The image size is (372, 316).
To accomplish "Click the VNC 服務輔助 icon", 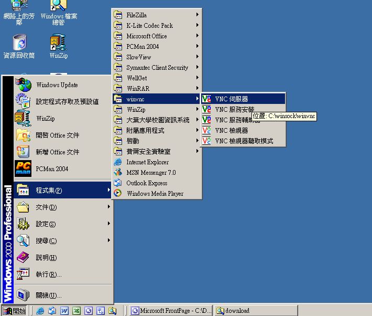I will coord(206,120).
